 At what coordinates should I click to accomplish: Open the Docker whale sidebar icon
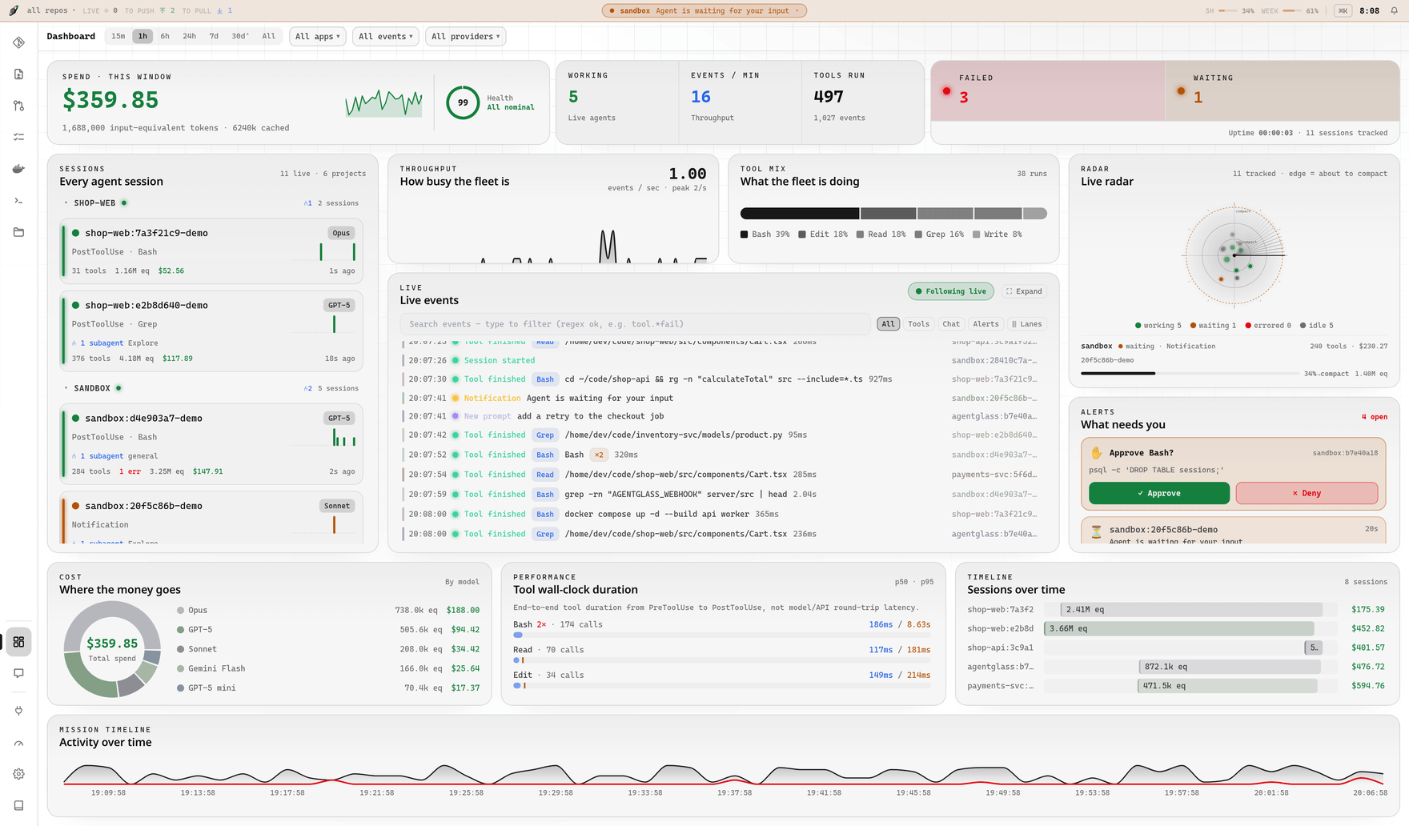18,169
